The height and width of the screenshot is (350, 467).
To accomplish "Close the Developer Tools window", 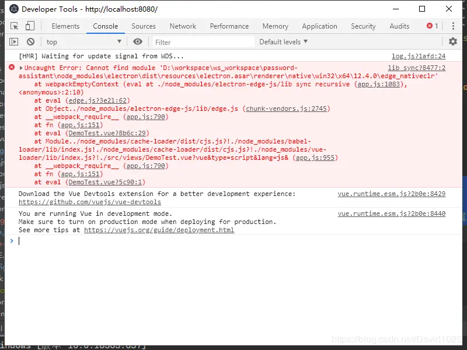I will click(449, 9).
